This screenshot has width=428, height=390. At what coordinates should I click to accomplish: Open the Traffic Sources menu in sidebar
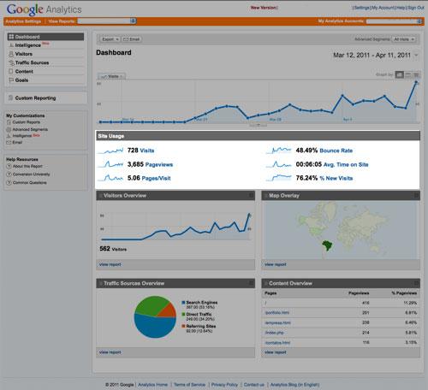[x=32, y=62]
